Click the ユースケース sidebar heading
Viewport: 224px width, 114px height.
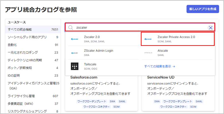[17, 22]
